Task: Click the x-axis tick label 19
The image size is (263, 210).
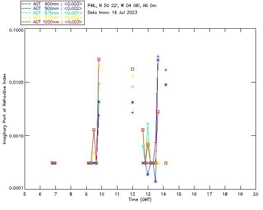Action: pyautogui.click(x=240, y=194)
